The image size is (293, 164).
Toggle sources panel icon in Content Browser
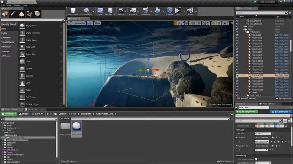2,119
